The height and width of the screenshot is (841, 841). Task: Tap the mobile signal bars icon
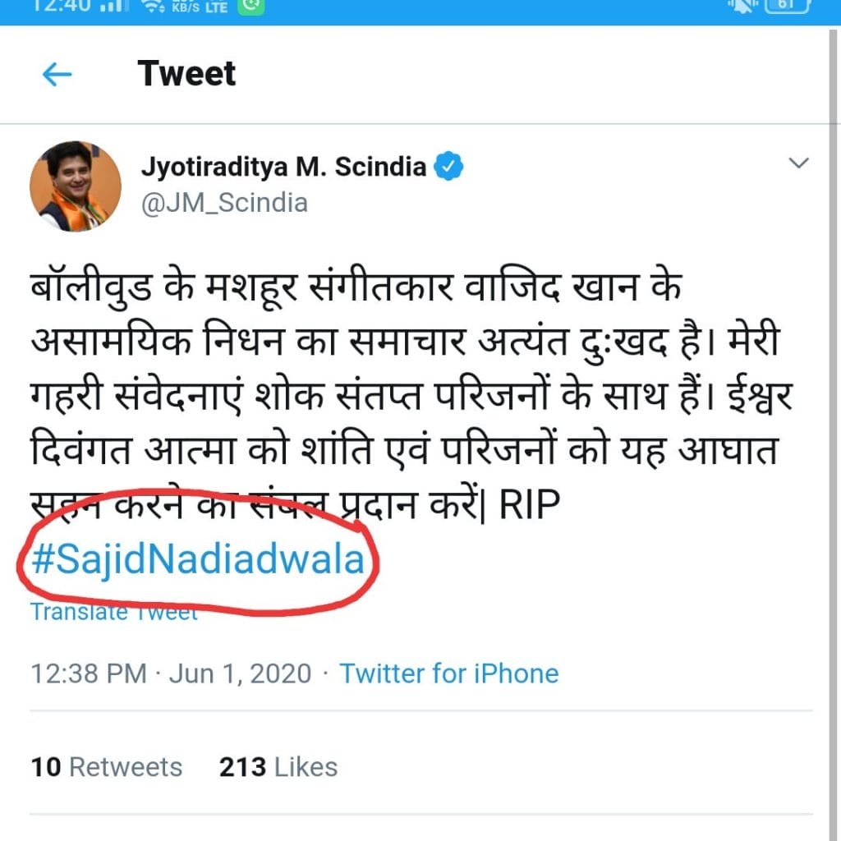coord(115,7)
